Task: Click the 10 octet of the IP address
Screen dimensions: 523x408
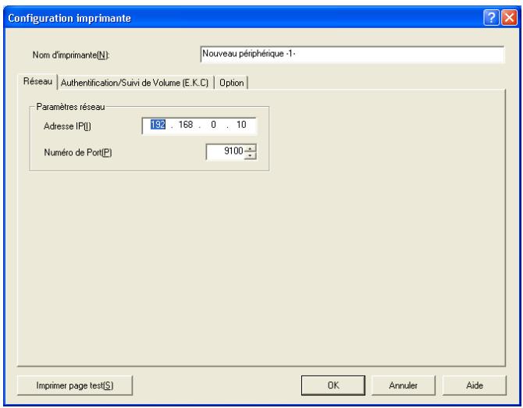Action: coord(241,125)
